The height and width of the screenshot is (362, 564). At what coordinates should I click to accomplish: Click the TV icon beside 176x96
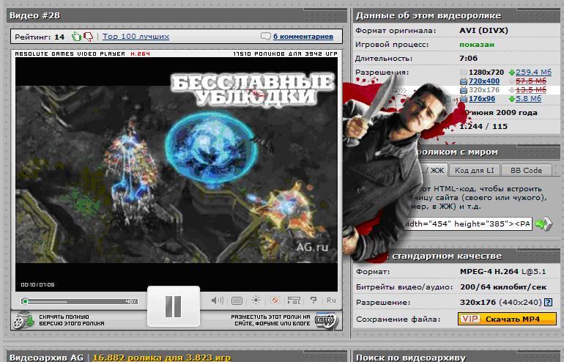(464, 99)
